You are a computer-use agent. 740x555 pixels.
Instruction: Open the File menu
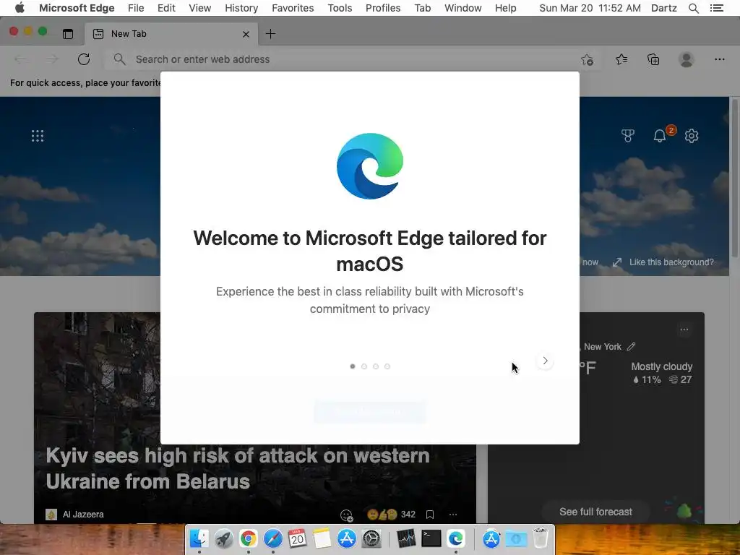(x=136, y=8)
